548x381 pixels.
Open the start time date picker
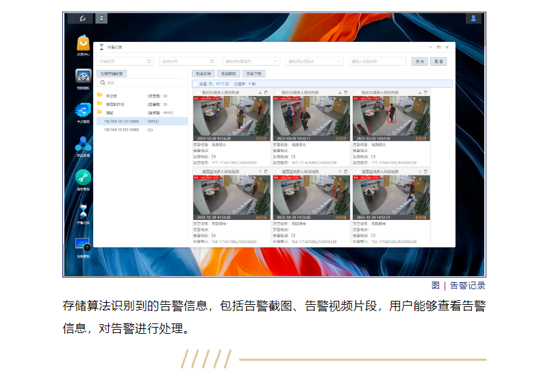click(x=126, y=61)
